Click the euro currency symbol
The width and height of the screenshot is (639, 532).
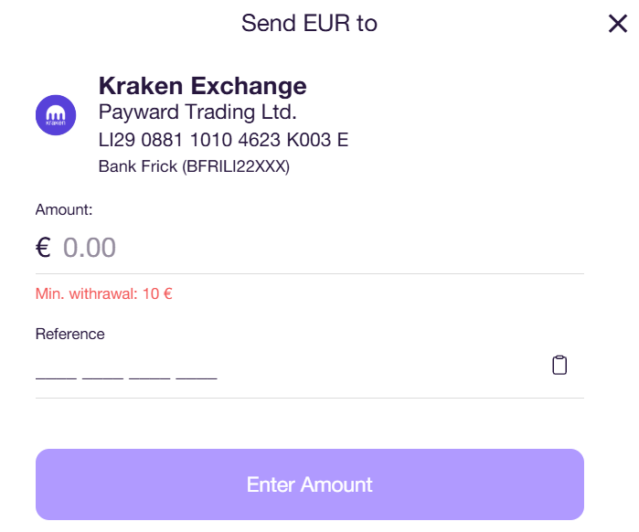click(43, 248)
